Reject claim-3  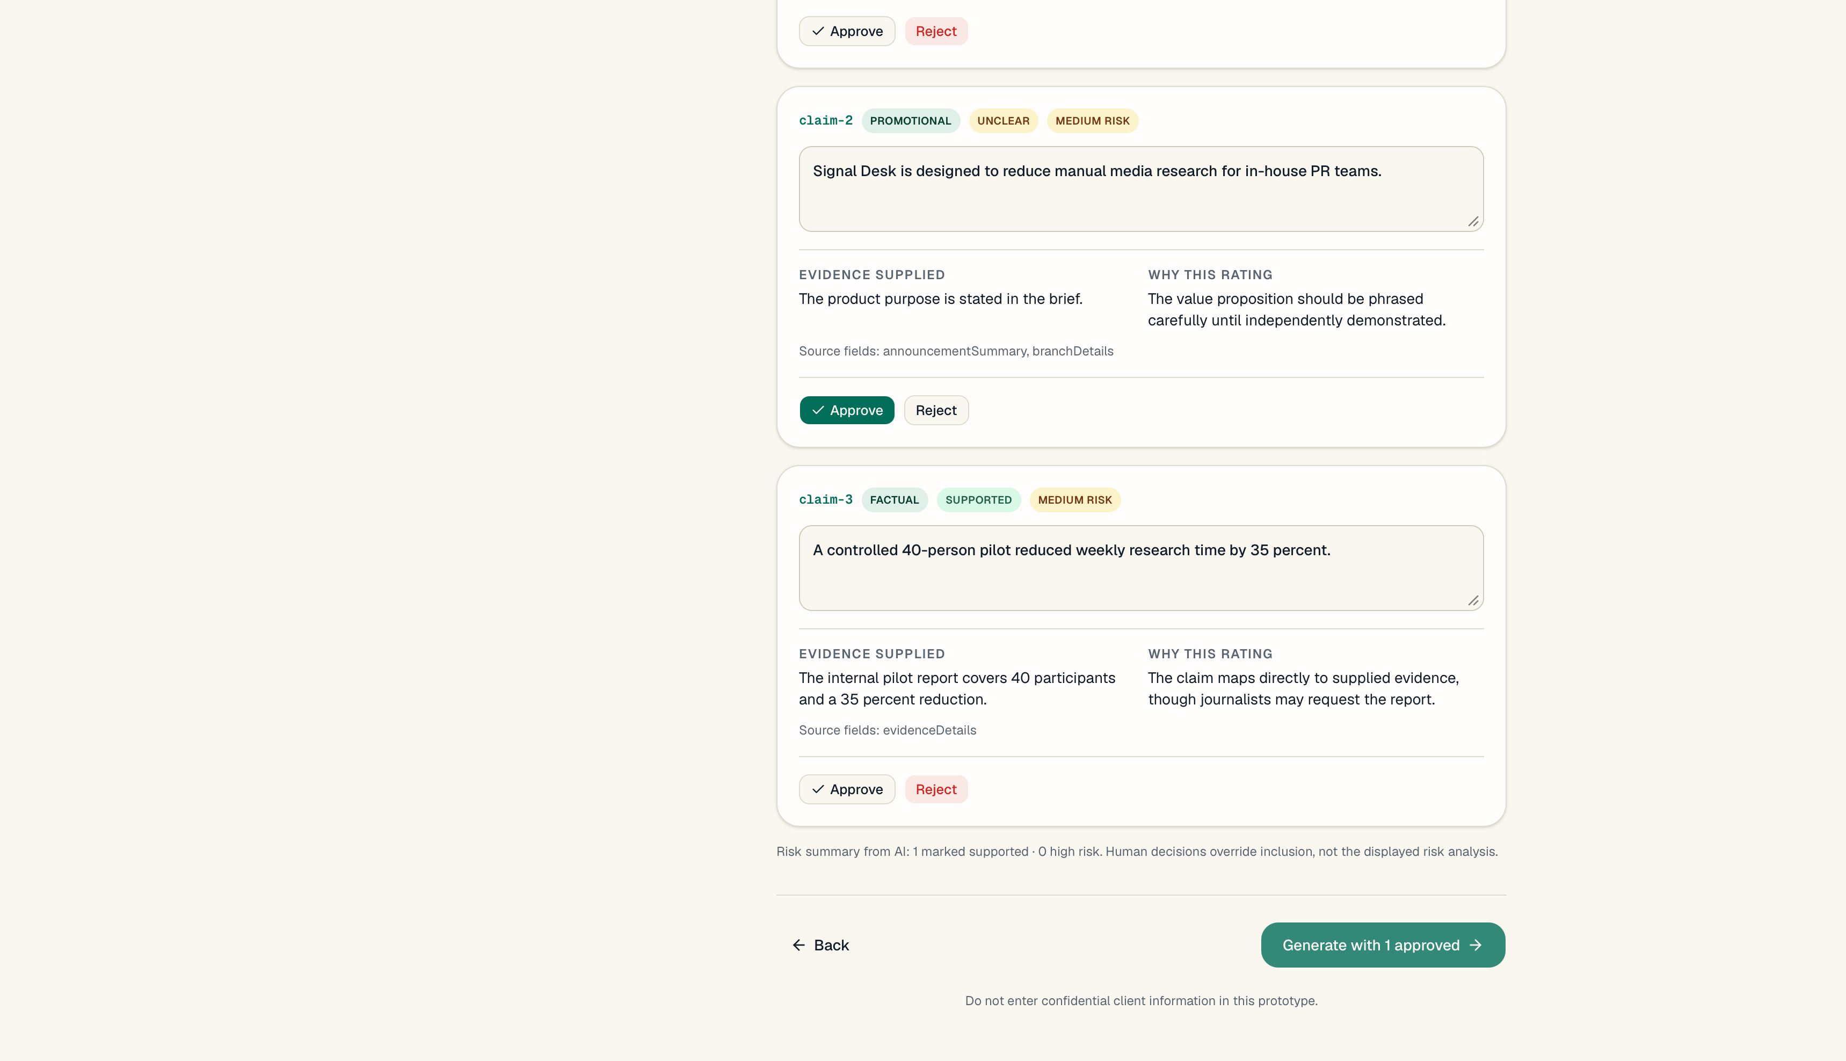(x=936, y=789)
